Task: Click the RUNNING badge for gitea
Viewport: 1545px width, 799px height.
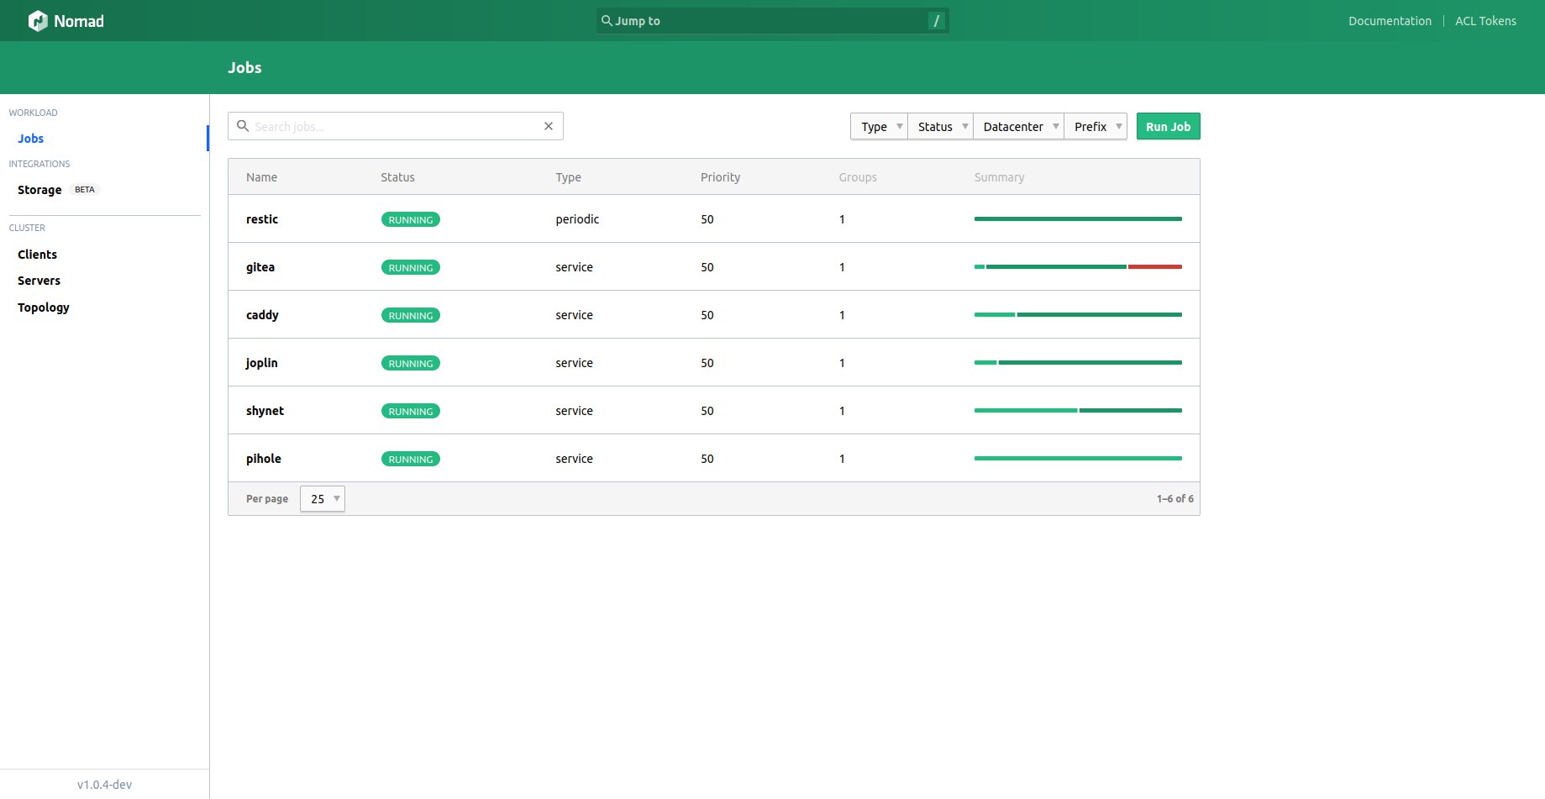Action: point(411,267)
